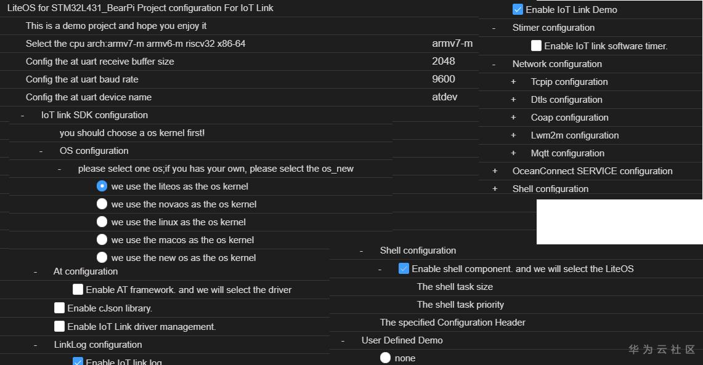Expand Mqtt configuration node
The width and height of the screenshot is (703, 365).
tap(513, 153)
